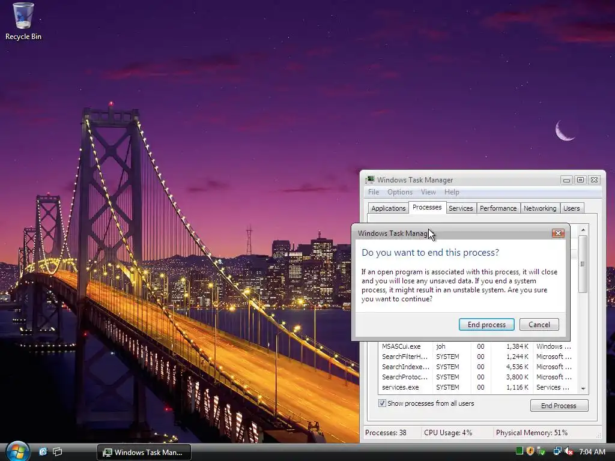The width and height of the screenshot is (615, 461).
Task: Click the Physical Memory: 51% status entry
Action: (x=532, y=433)
